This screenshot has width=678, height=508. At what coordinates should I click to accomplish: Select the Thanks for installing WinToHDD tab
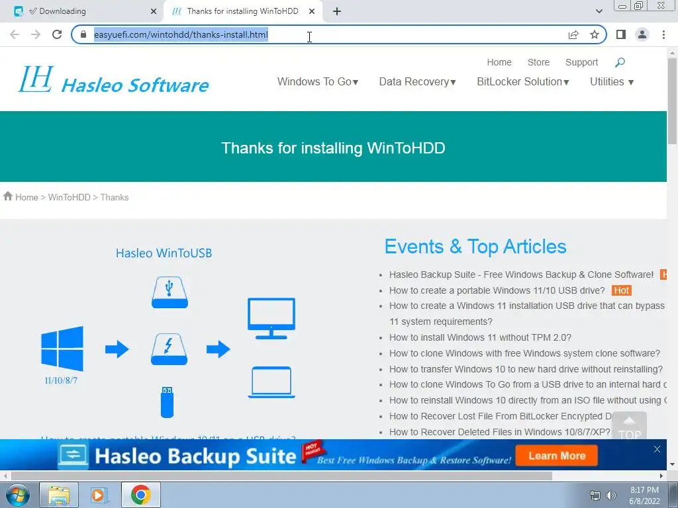point(242,12)
